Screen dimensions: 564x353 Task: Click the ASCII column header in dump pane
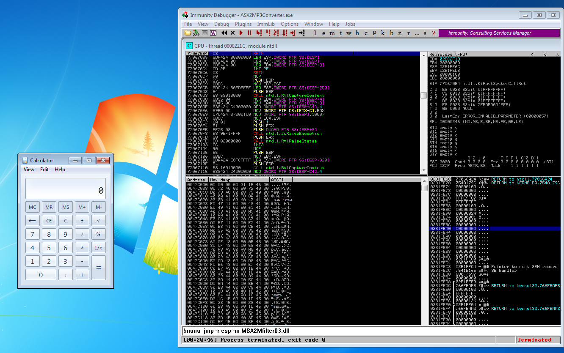pos(281,180)
